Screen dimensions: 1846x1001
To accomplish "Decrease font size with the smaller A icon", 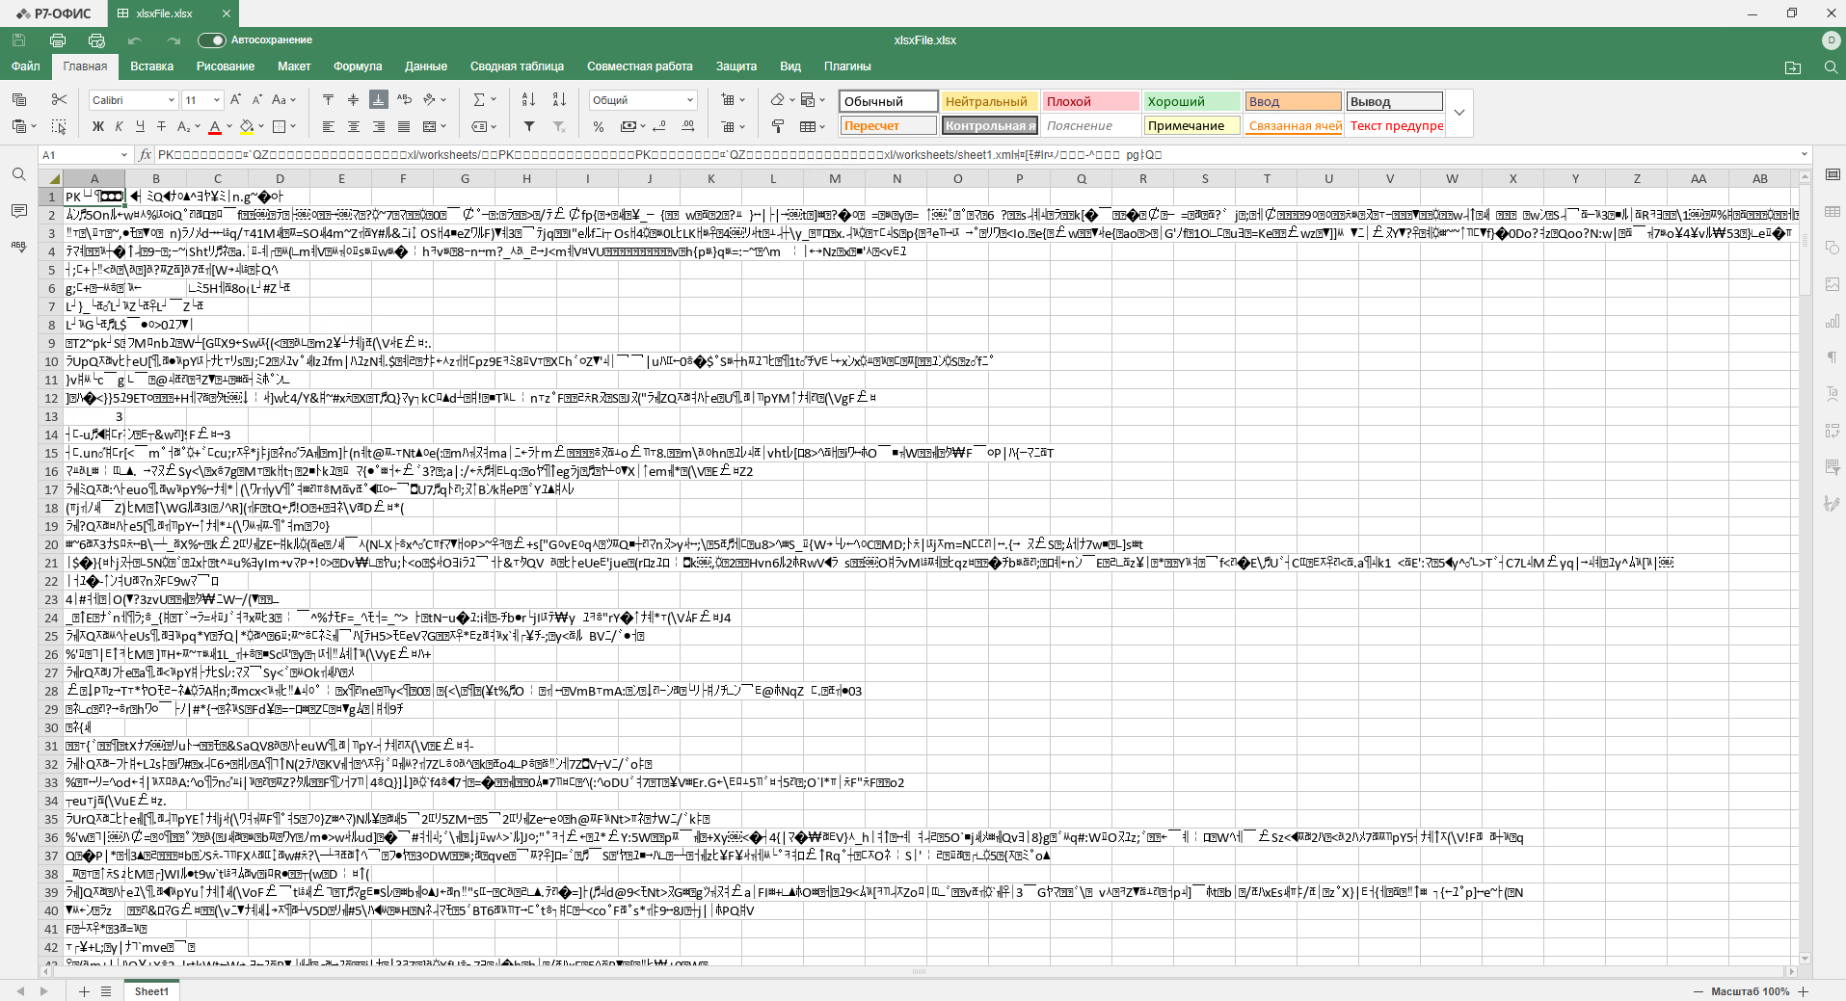I will tap(257, 99).
